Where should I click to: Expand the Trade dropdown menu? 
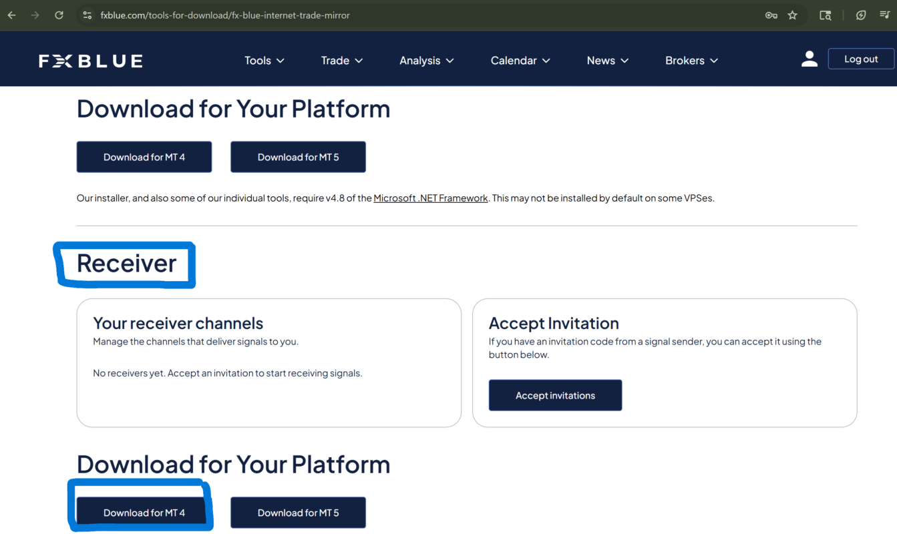342,61
